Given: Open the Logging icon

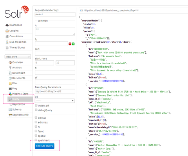Looking at the screenshot, I should [x=7, y=31].
